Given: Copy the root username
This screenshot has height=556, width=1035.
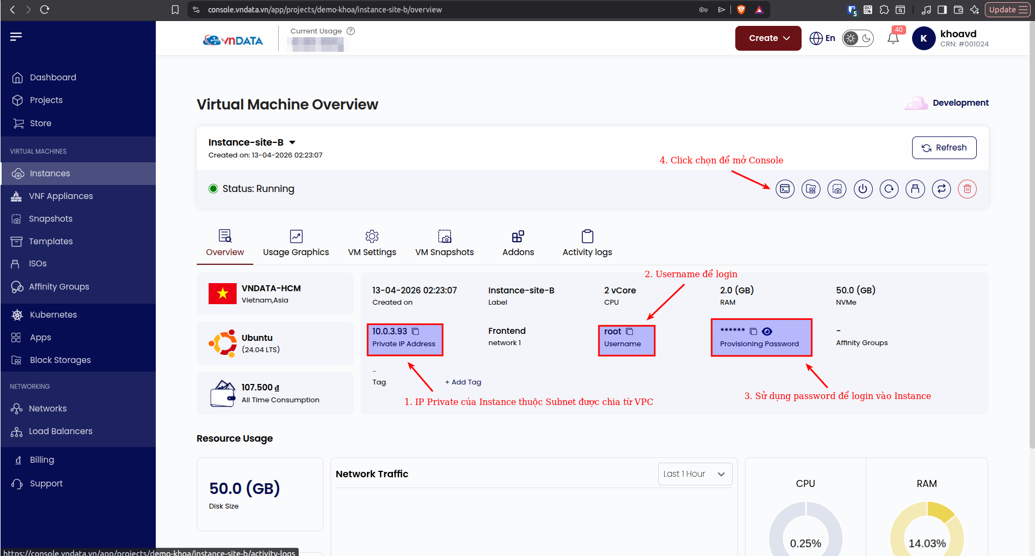Looking at the screenshot, I should 629,331.
